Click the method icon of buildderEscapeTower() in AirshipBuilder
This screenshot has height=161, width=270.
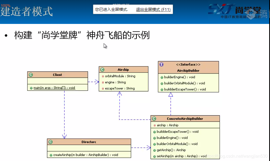[x=162, y=90]
